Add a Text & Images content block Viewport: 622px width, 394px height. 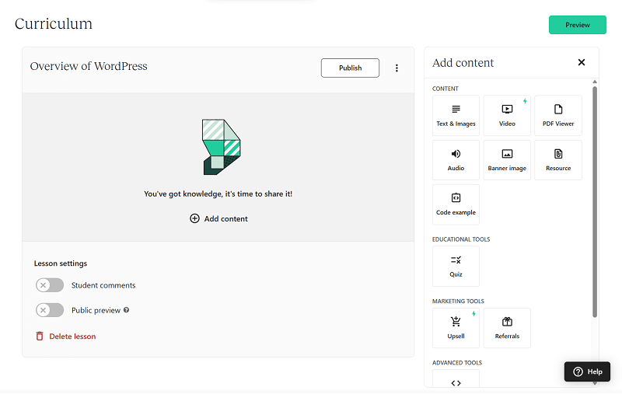point(456,115)
